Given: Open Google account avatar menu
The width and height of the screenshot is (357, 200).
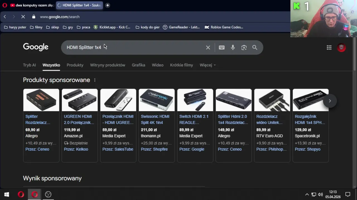Looking at the screenshot, I should (x=341, y=47).
